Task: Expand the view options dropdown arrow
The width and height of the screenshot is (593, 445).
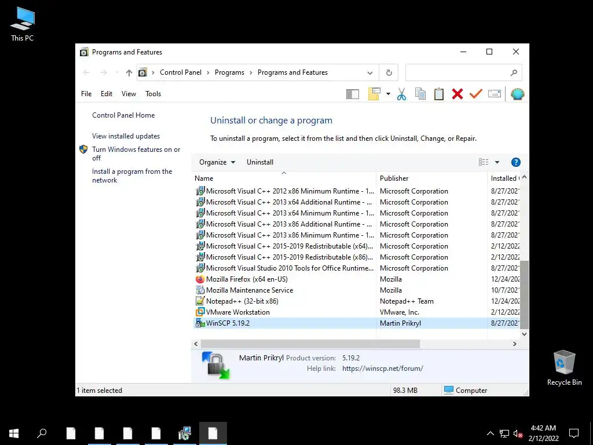Action: pos(497,162)
